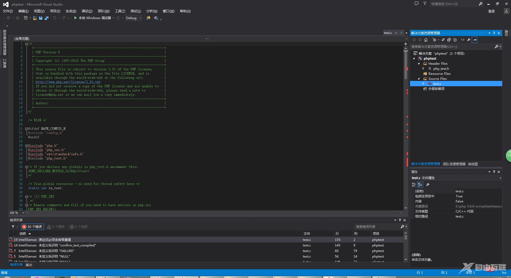Collapse the Header Files folder

pos(419,64)
